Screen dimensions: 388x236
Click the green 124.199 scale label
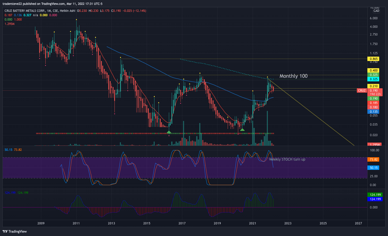(375, 195)
